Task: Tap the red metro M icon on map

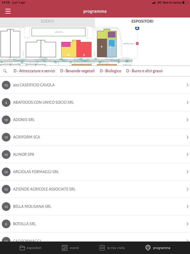Action: point(137,44)
